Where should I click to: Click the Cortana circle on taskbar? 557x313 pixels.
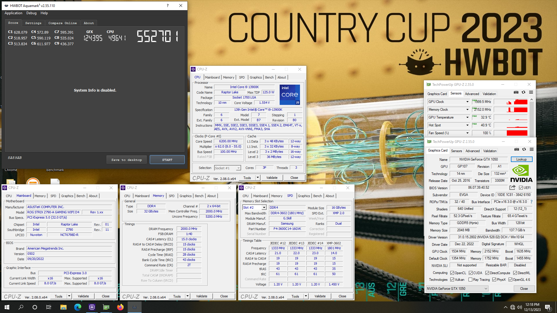click(x=35, y=307)
